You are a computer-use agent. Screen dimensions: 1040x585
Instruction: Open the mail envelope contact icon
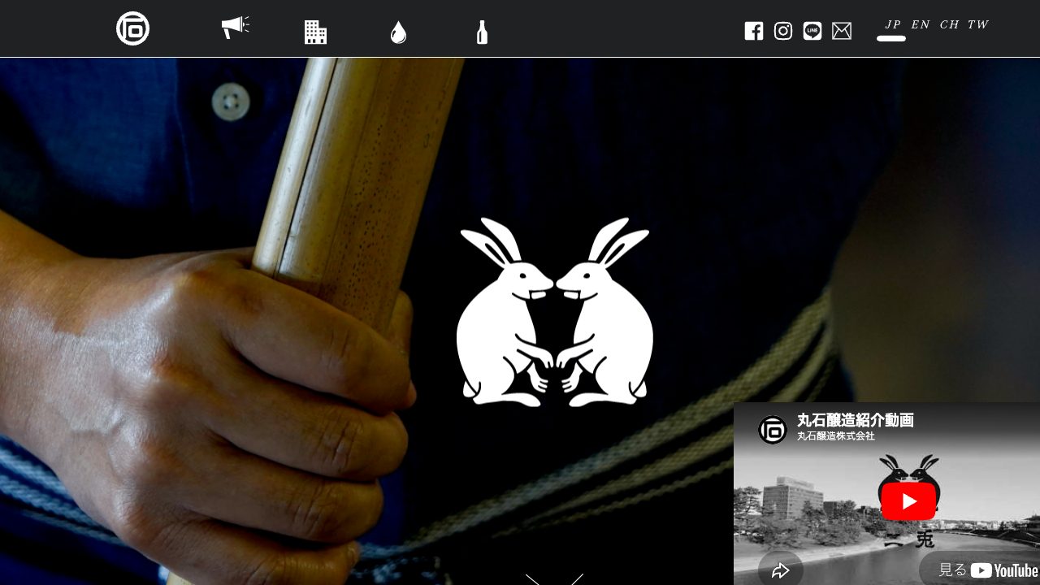[x=842, y=31]
